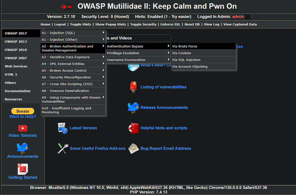Click the yellow Donate button
The height and width of the screenshot is (195, 296).
tap(23, 111)
